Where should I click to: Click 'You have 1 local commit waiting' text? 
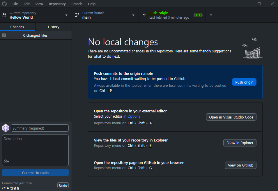(x=140, y=79)
